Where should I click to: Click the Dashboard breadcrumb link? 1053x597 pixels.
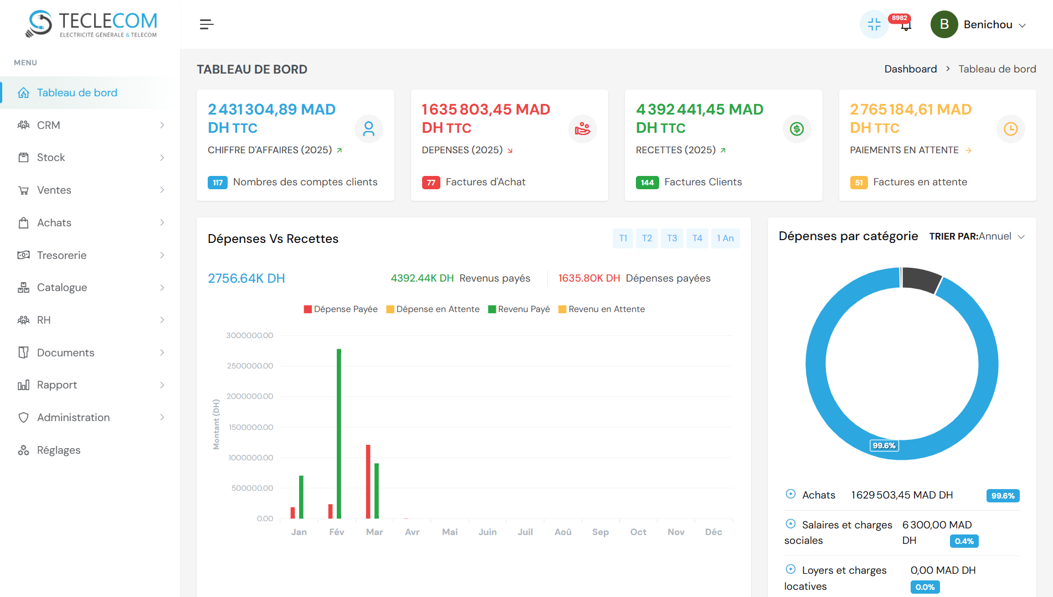click(910, 69)
